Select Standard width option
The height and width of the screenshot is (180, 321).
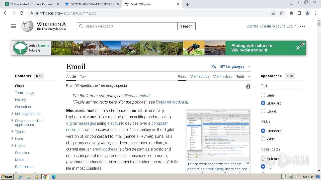click(x=263, y=131)
